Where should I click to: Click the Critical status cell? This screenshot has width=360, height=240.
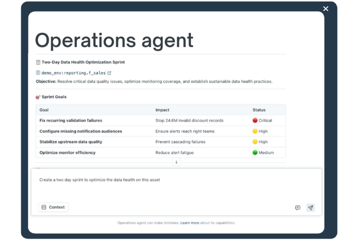pyautogui.click(x=262, y=121)
